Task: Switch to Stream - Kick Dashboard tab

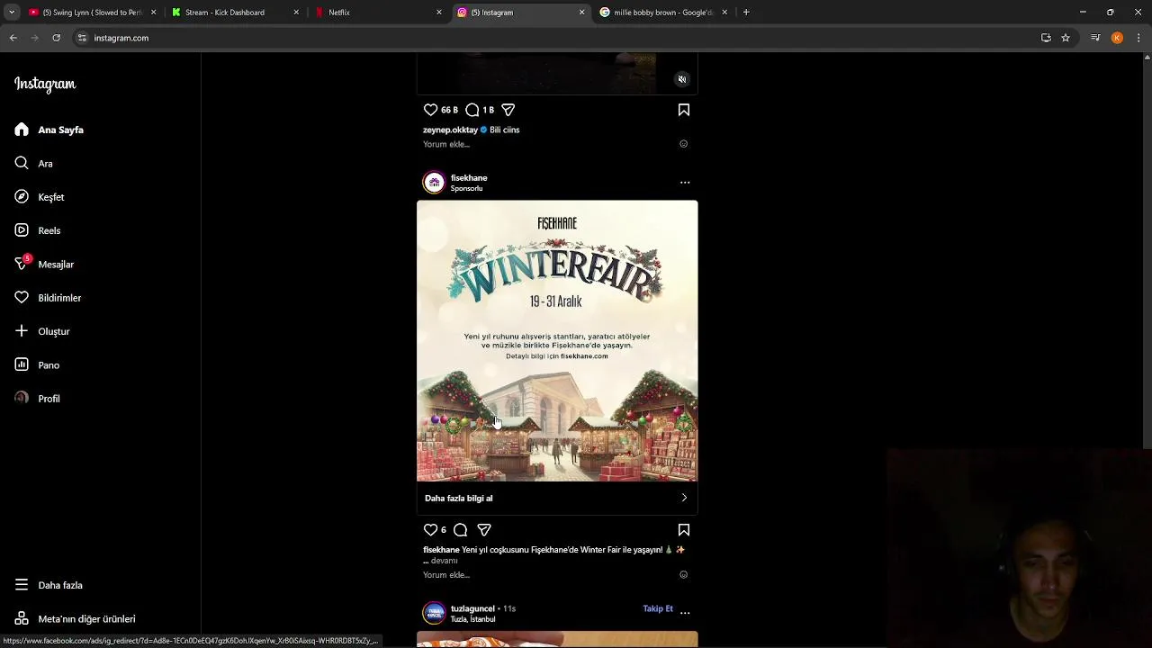Action: tap(234, 13)
